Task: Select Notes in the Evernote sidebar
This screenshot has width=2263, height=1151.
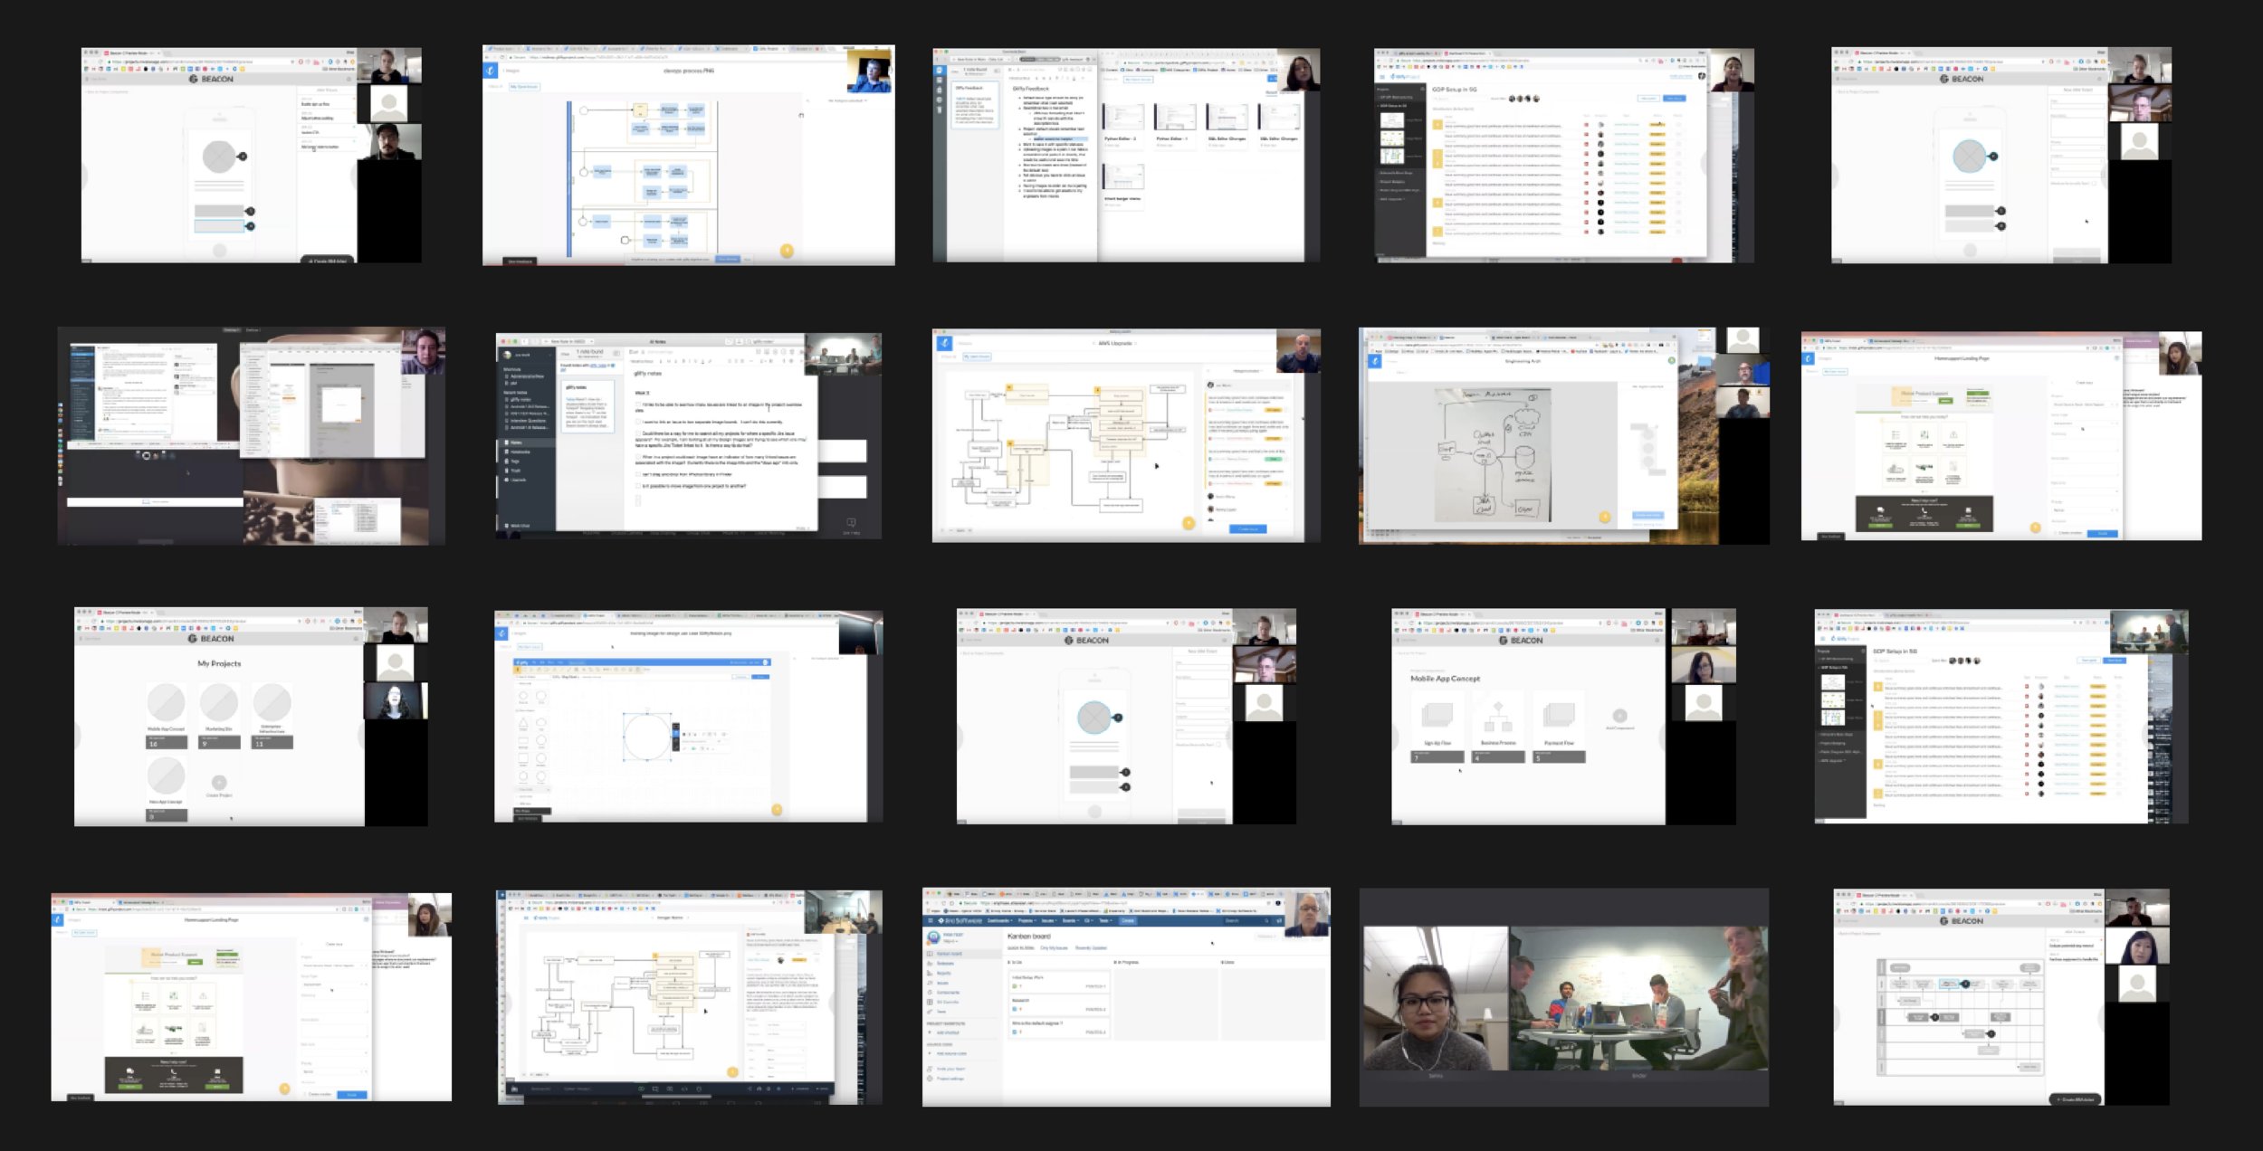Action: point(516,442)
